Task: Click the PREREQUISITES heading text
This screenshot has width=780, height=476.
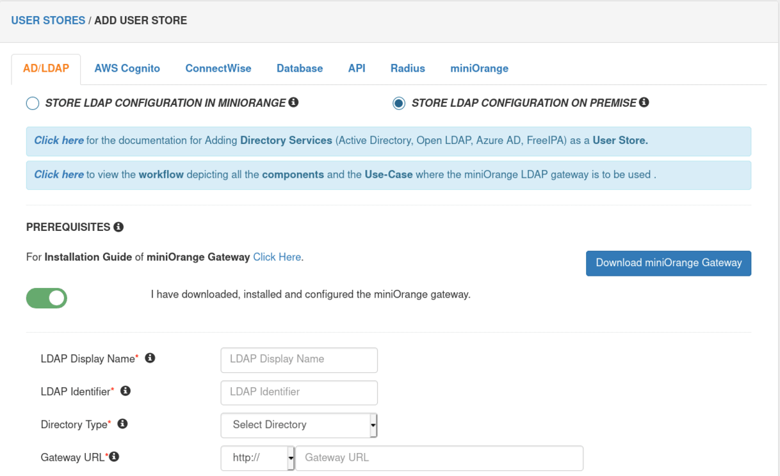Action: click(69, 227)
